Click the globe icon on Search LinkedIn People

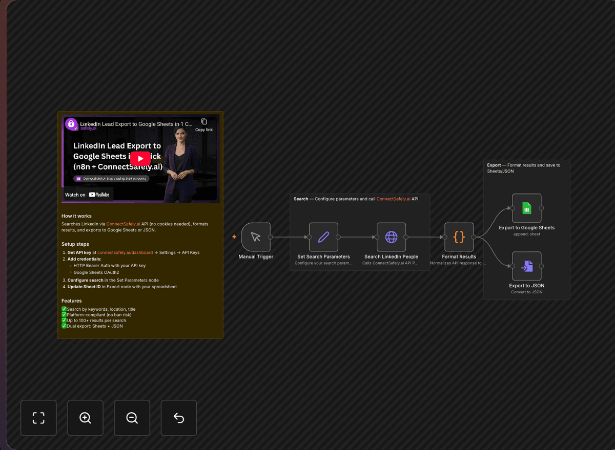(x=391, y=237)
